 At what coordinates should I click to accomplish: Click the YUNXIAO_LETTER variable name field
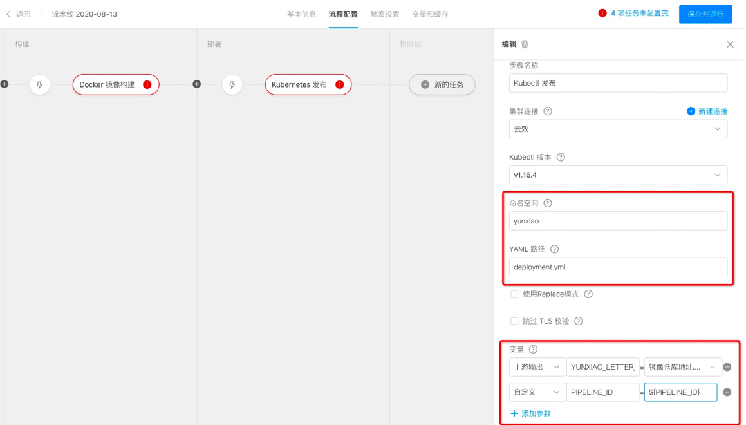(x=603, y=367)
